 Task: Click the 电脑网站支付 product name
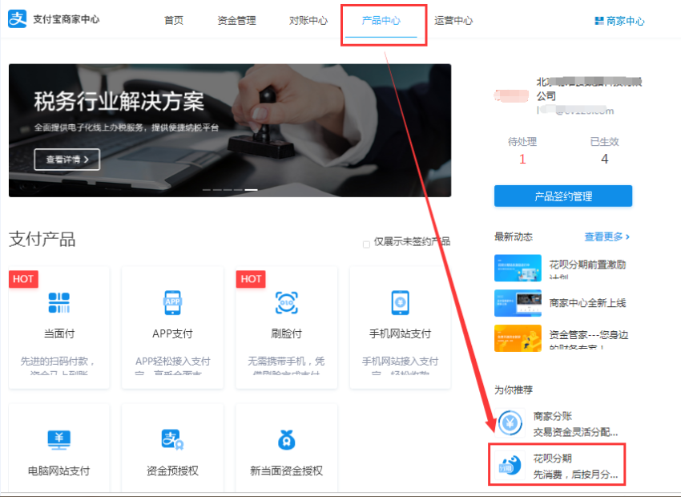point(59,471)
